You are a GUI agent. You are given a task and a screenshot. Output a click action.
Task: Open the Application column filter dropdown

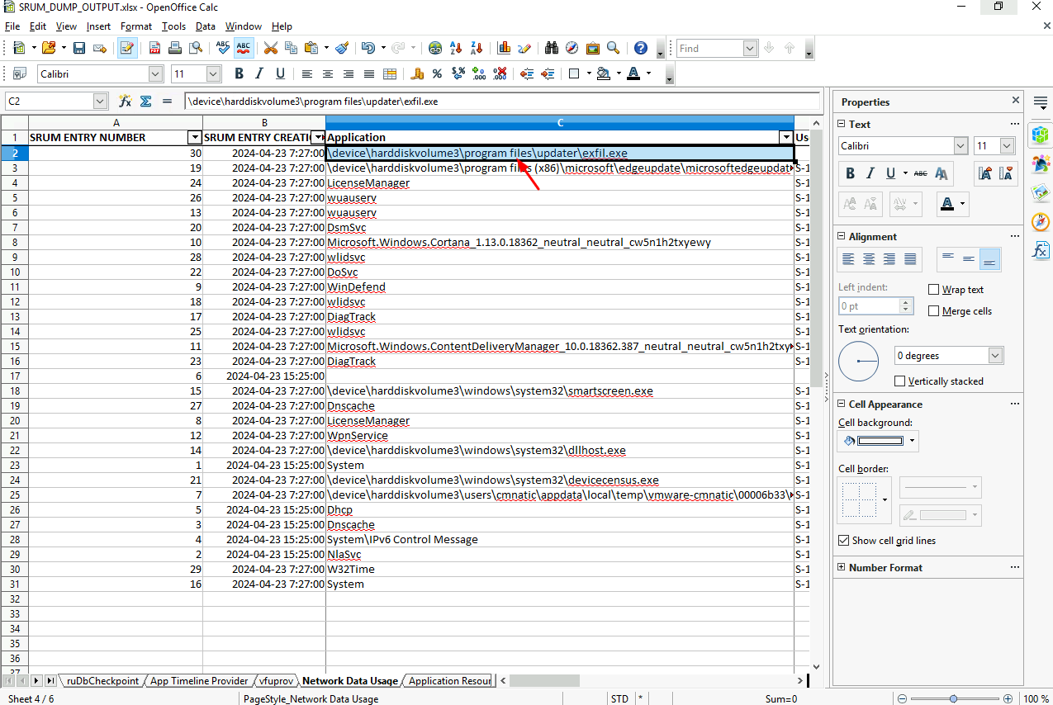click(785, 138)
